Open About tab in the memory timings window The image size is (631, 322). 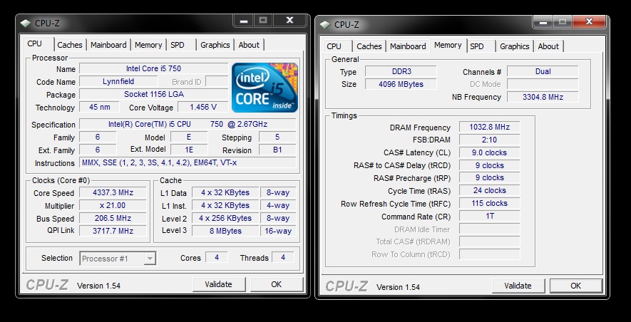(548, 46)
